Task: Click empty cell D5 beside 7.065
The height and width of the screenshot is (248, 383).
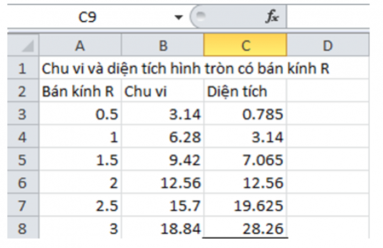Action: [328, 159]
